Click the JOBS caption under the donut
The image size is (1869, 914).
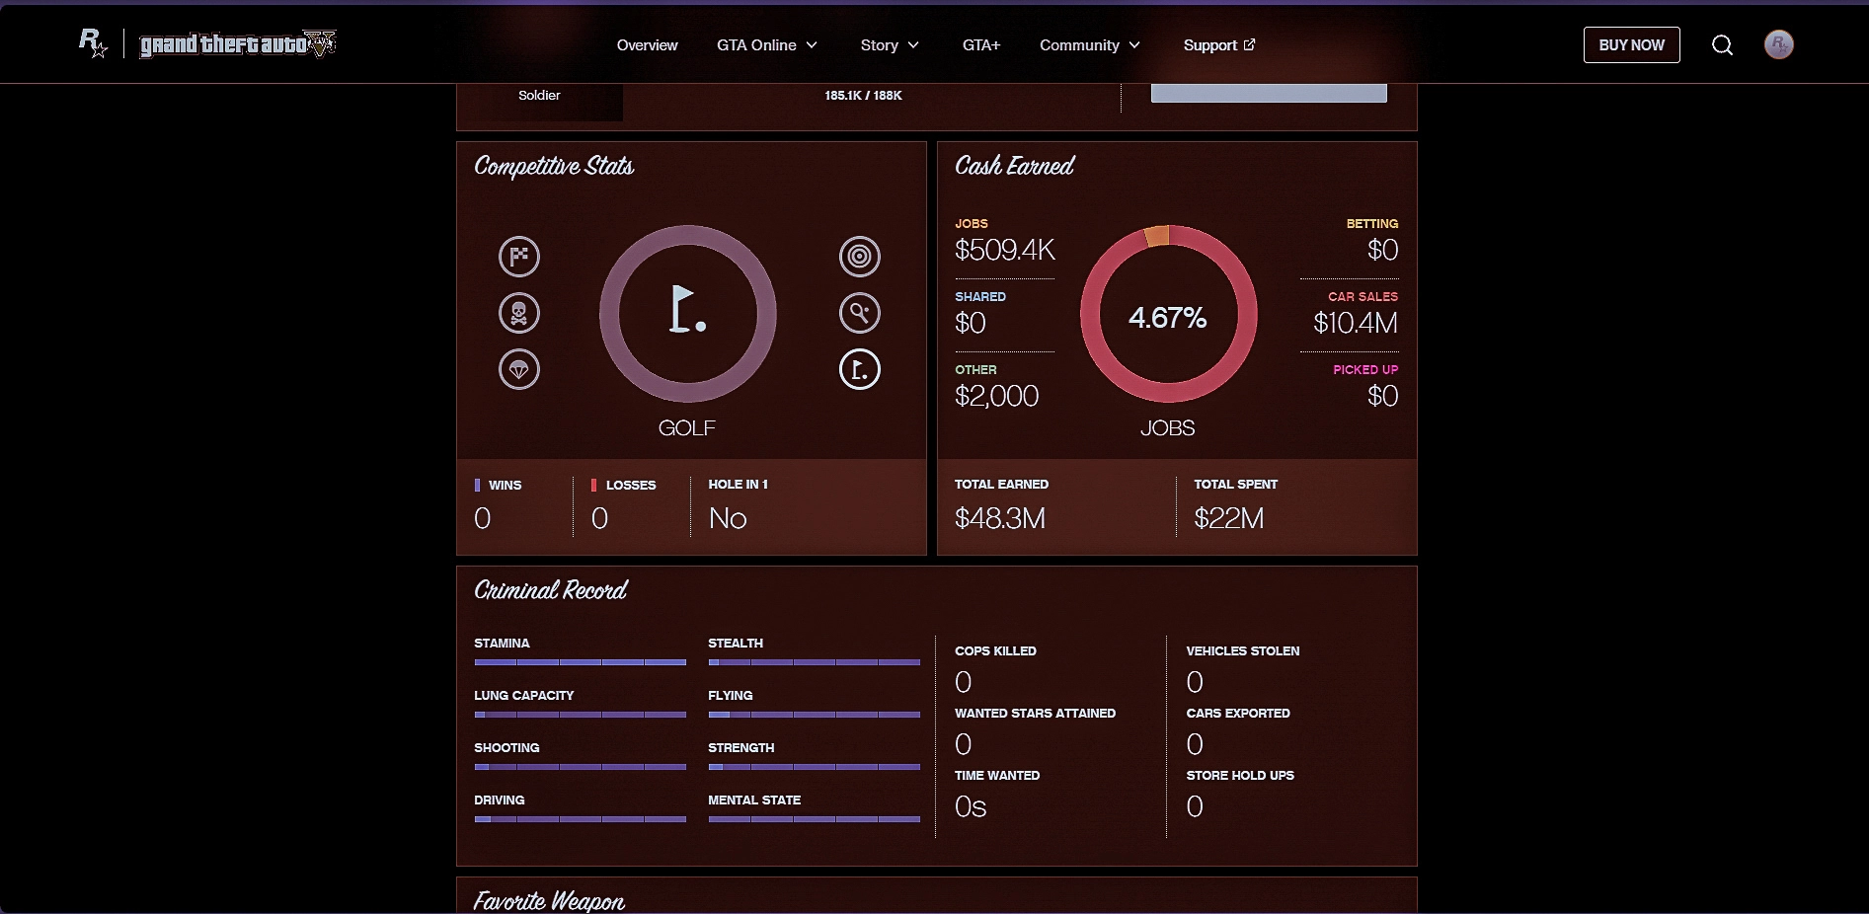pyautogui.click(x=1168, y=428)
